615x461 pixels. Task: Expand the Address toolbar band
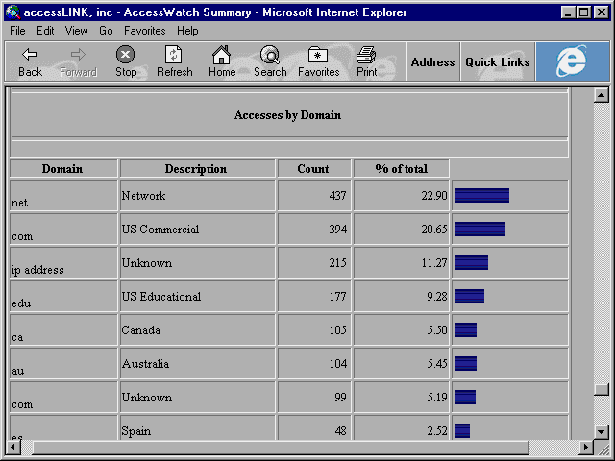coord(432,61)
